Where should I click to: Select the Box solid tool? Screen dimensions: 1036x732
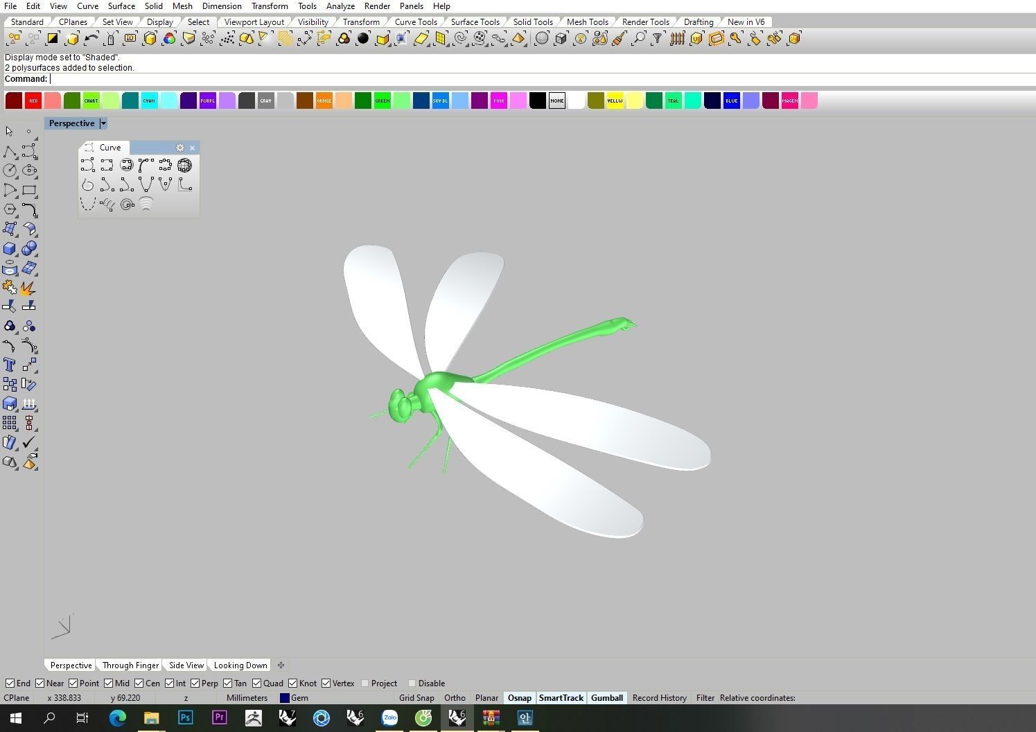pos(9,248)
